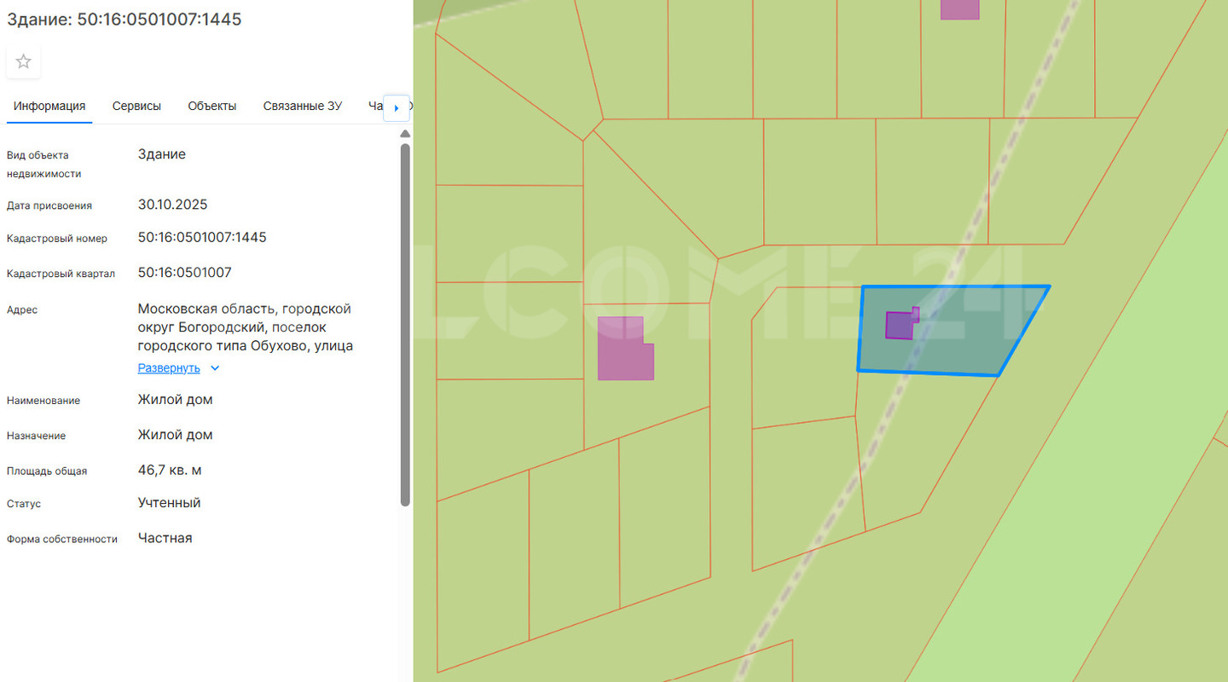Screen dimensions: 1228x682
Task: Click the Развернуть link under the address
Action: [169, 368]
